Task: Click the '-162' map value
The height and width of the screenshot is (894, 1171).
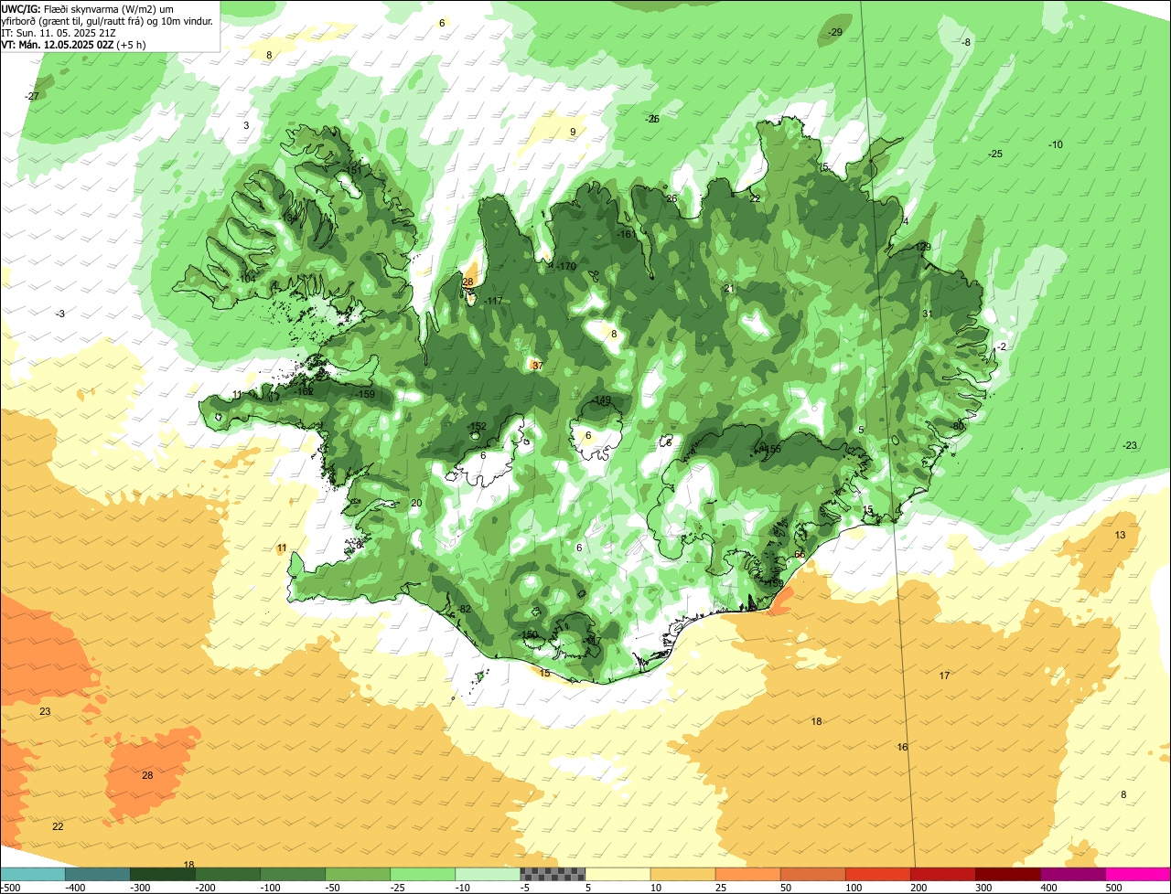Action: point(305,391)
